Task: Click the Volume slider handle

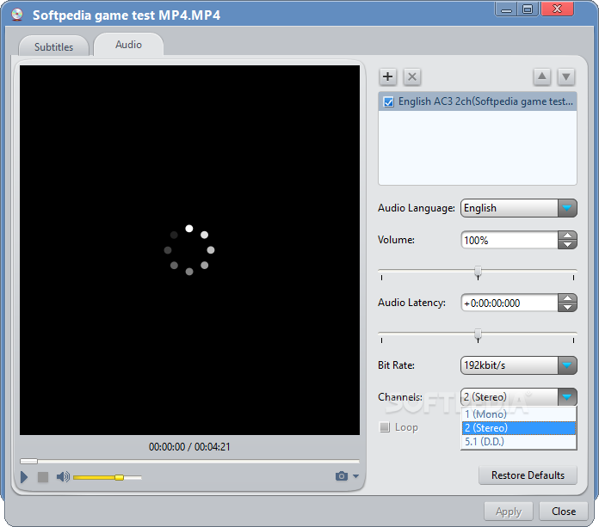Action: [x=478, y=272]
